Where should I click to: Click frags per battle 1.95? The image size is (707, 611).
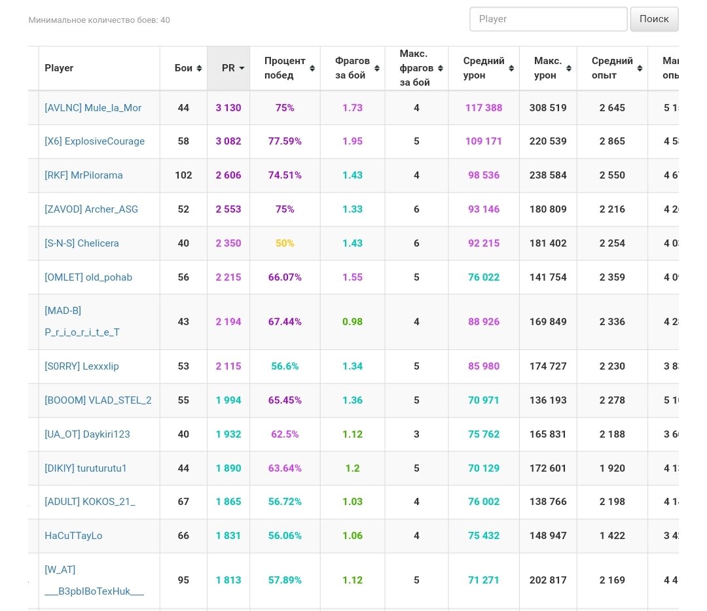click(352, 141)
